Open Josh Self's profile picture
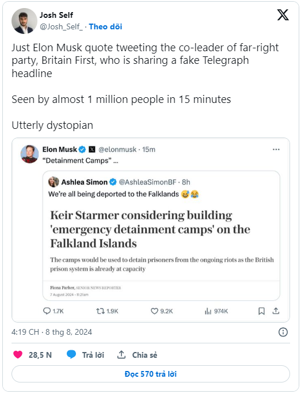The height and width of the screenshot is (394, 301). tap(24, 21)
